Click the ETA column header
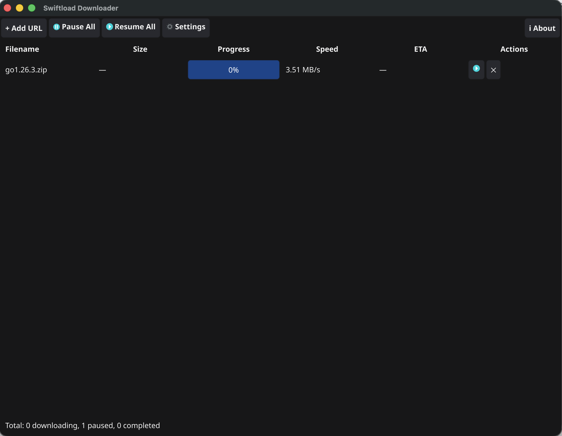This screenshot has width=562, height=436. pyautogui.click(x=420, y=49)
